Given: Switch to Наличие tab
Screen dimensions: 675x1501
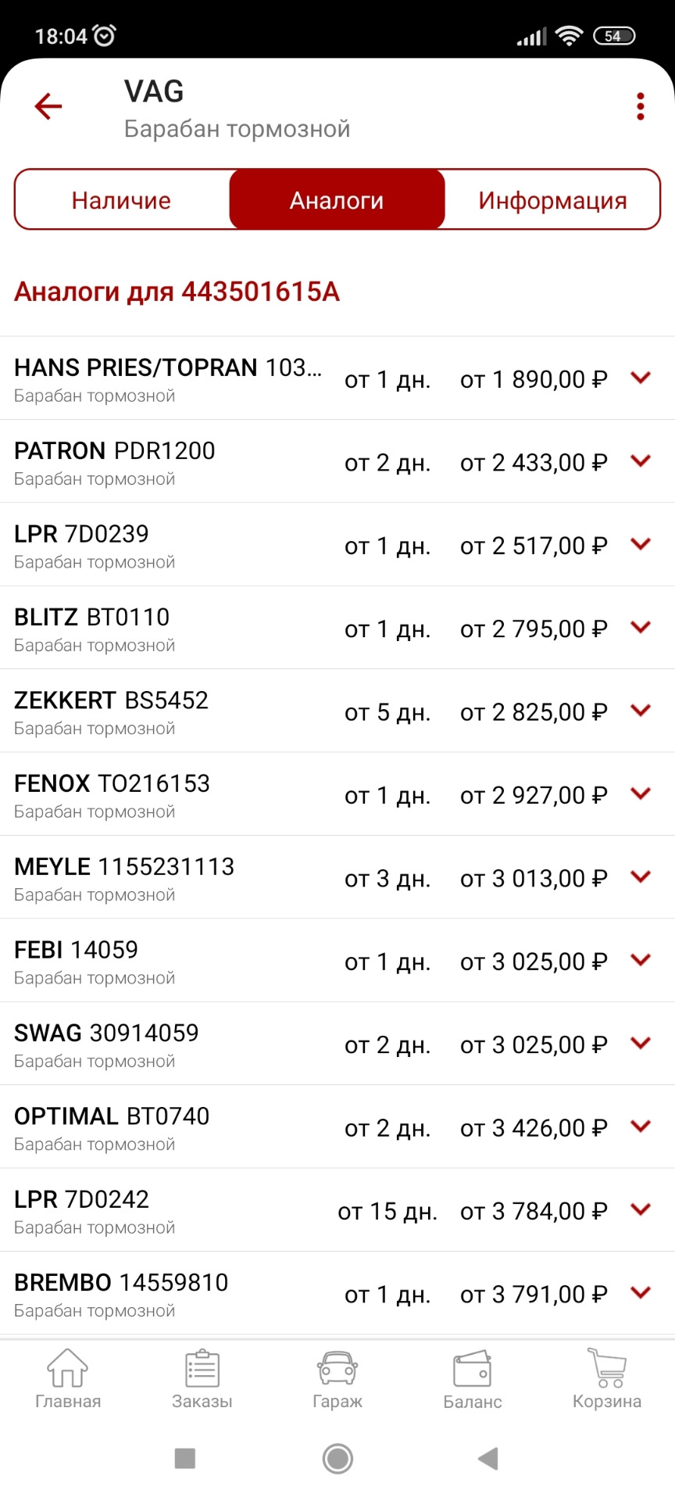Looking at the screenshot, I should (121, 200).
